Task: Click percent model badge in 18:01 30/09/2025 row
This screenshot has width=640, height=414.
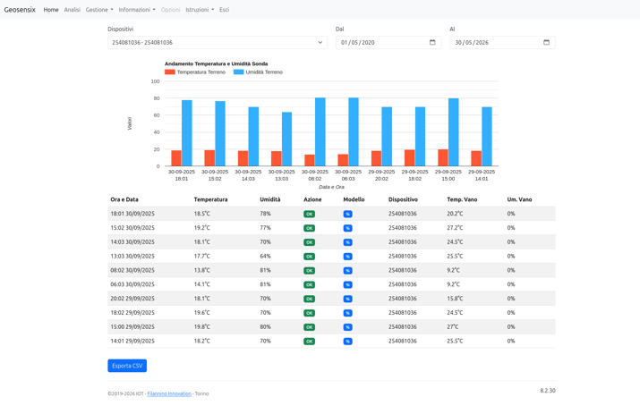Action: click(x=348, y=214)
